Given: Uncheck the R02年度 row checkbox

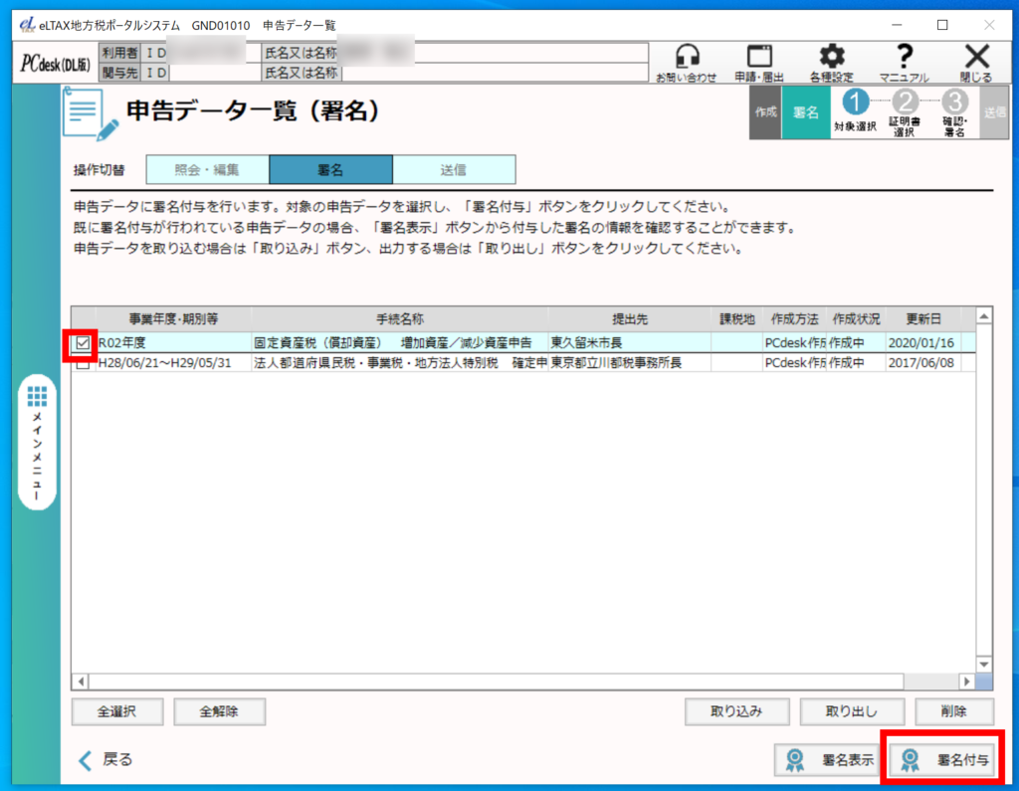Looking at the screenshot, I should click(83, 343).
